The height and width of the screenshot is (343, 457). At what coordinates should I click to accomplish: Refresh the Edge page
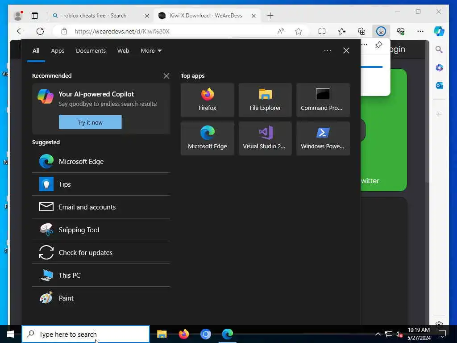40,31
